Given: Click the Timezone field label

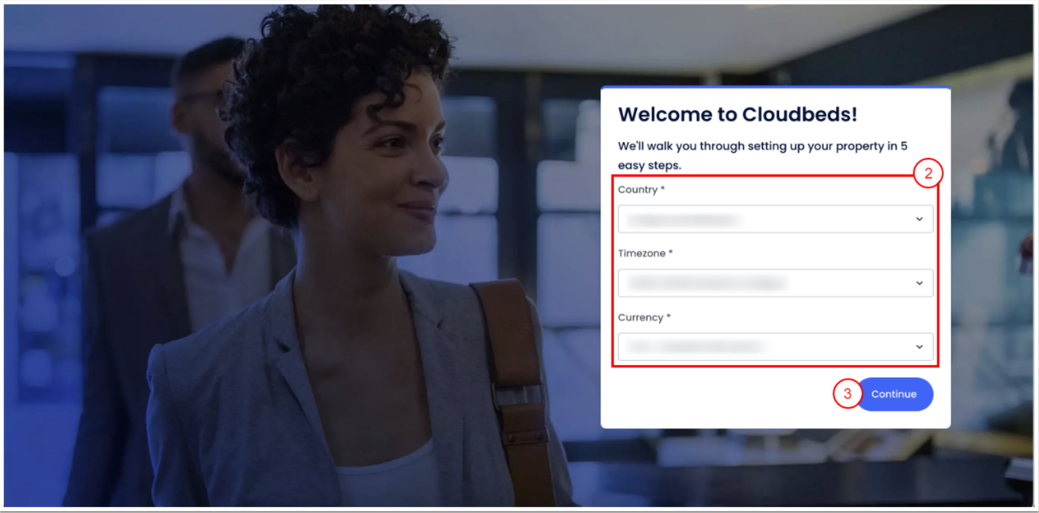Looking at the screenshot, I should (645, 253).
